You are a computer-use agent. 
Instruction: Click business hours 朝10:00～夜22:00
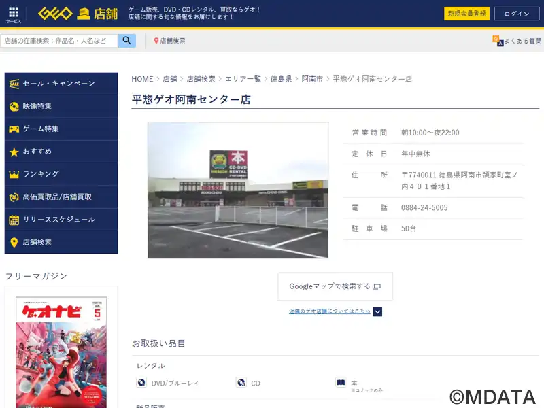[430, 133]
